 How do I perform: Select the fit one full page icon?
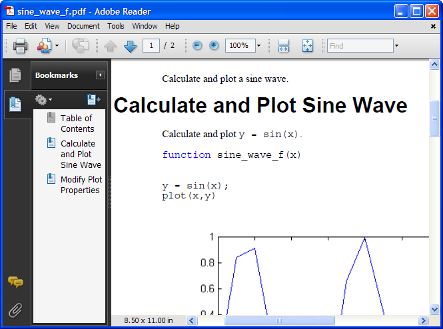[307, 46]
